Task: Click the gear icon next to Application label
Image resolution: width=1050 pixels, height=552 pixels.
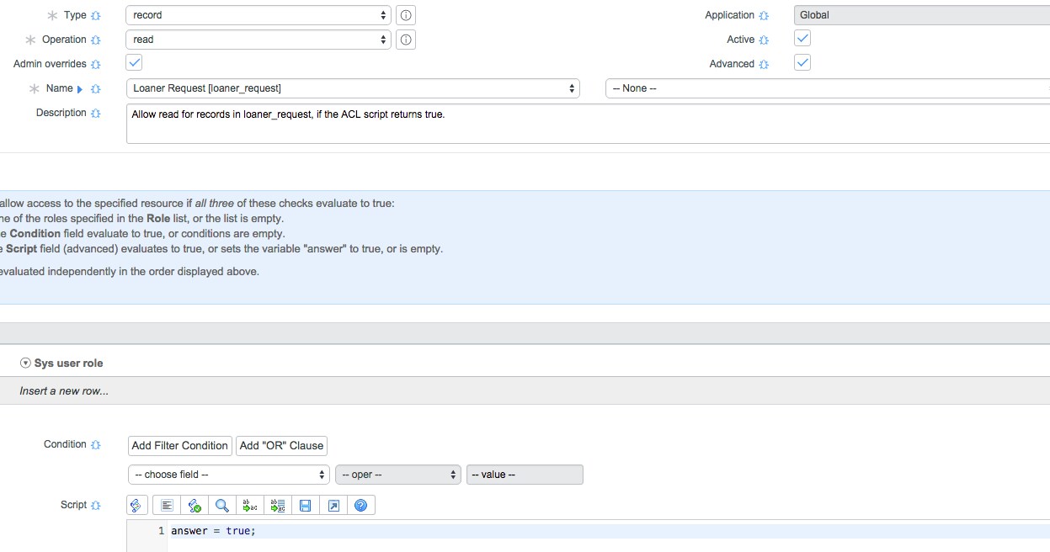Action: 764,16
